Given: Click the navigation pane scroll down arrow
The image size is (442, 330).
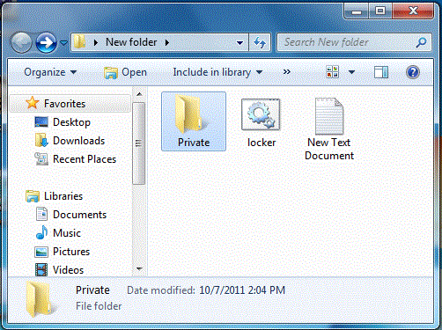Looking at the screenshot, I should (x=139, y=268).
